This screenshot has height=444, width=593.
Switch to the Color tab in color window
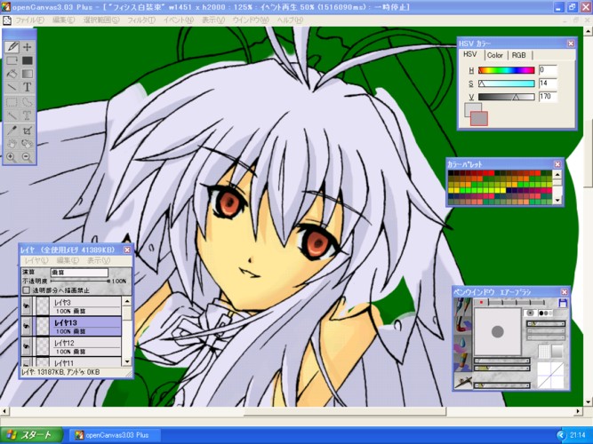pos(494,55)
